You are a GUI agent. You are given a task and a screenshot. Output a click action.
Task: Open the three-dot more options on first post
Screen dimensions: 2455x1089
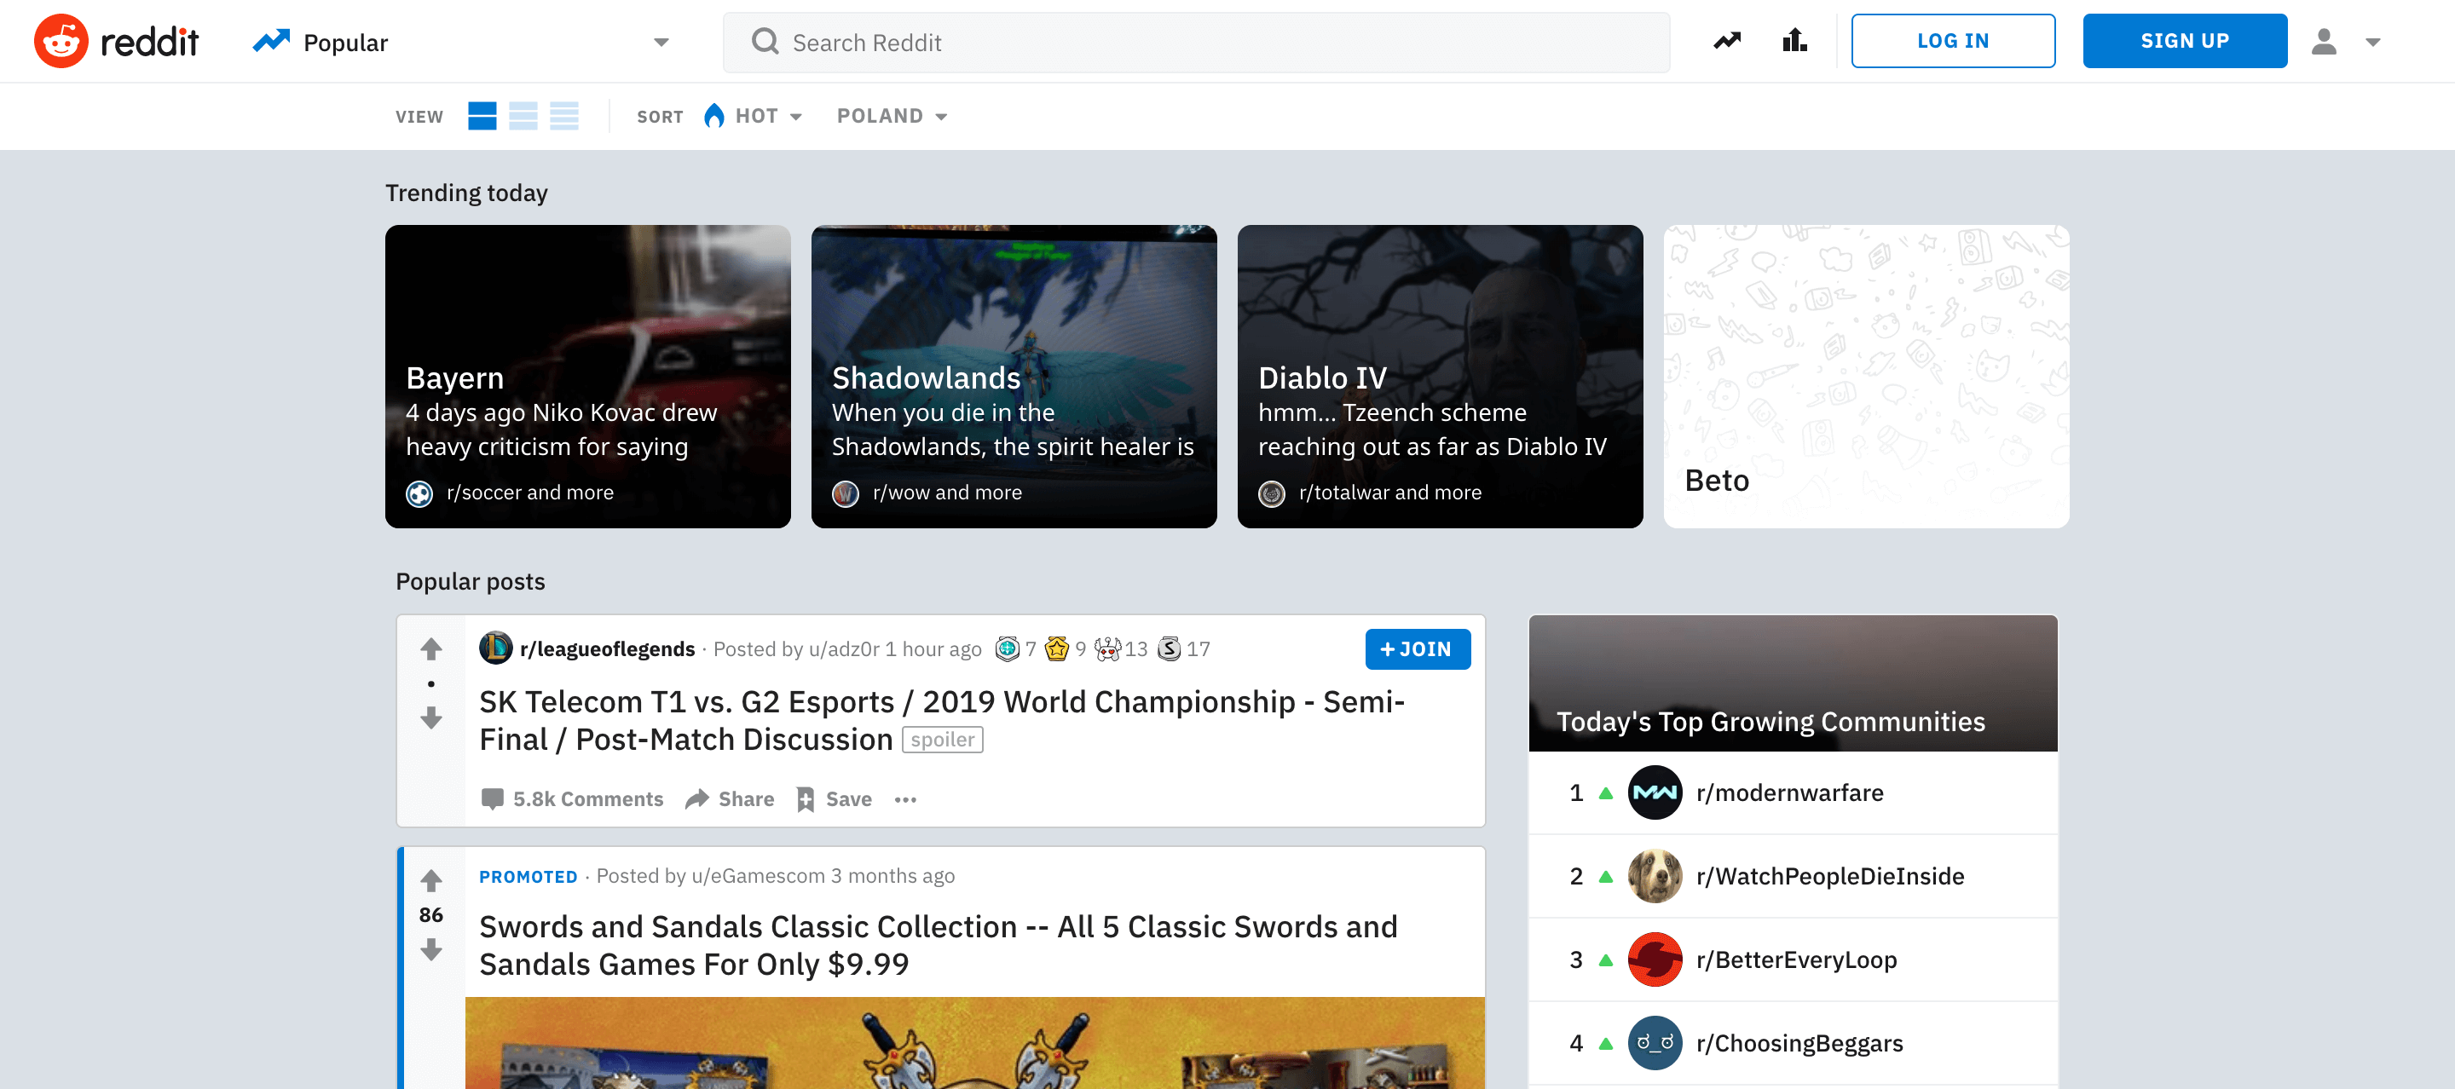point(905,799)
